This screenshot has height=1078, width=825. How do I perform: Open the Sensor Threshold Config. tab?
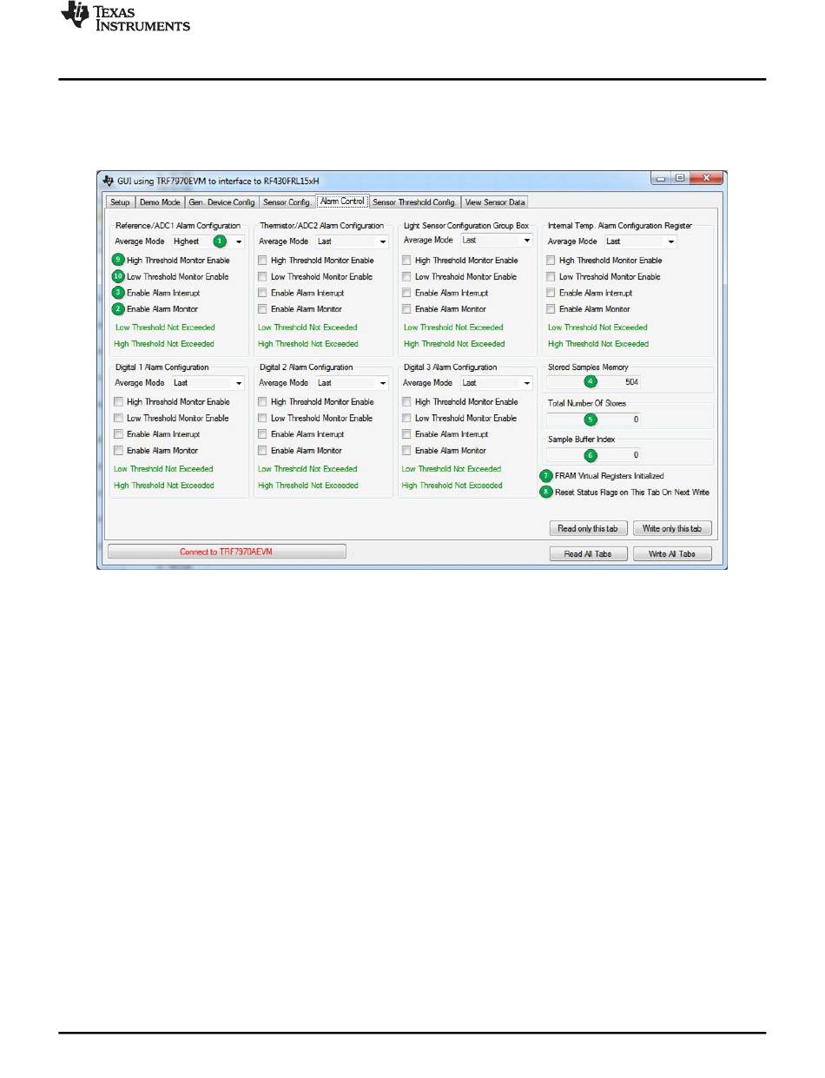[x=414, y=202]
